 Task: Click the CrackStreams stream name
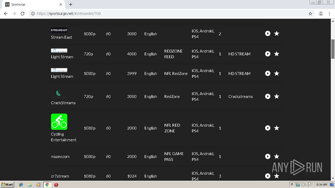[x=63, y=103]
